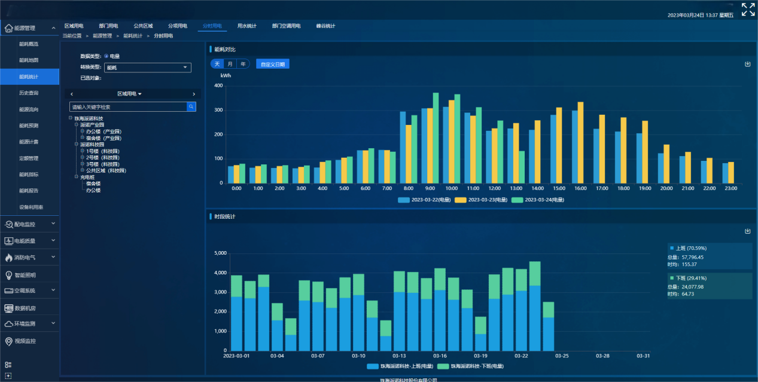This screenshot has width=758, height=382.
Task: Select the 月 time range button
Action: (230, 64)
